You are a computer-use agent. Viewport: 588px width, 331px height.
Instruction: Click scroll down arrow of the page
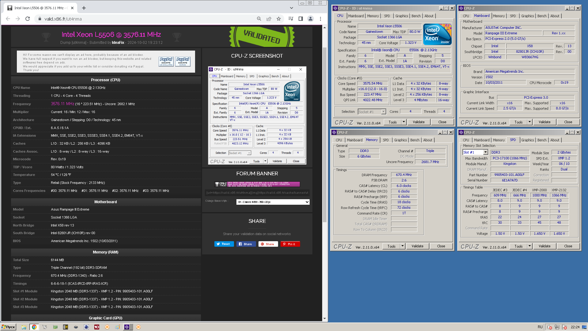pos(325,318)
